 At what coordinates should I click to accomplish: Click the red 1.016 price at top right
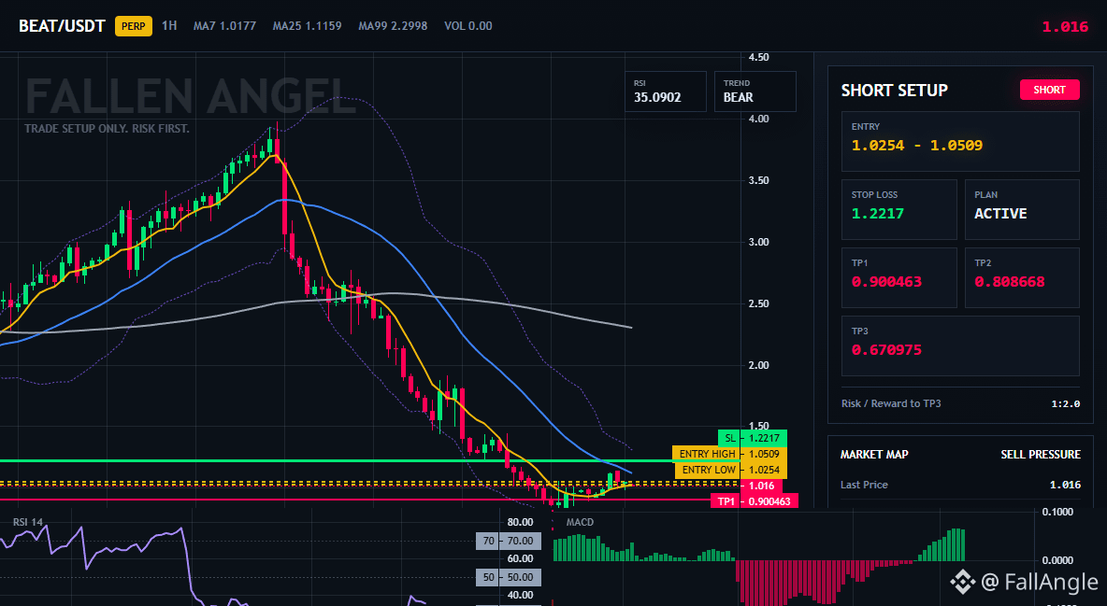pos(1065,27)
